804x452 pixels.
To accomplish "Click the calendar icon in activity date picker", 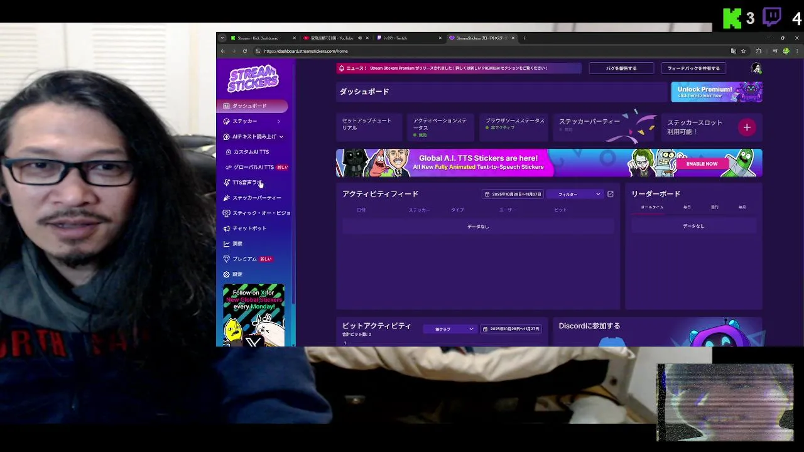I will click(x=487, y=194).
